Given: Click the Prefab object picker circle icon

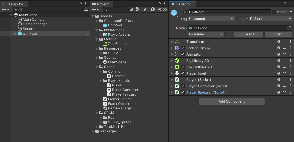Looking at the screenshot, I should pos(290,28).
